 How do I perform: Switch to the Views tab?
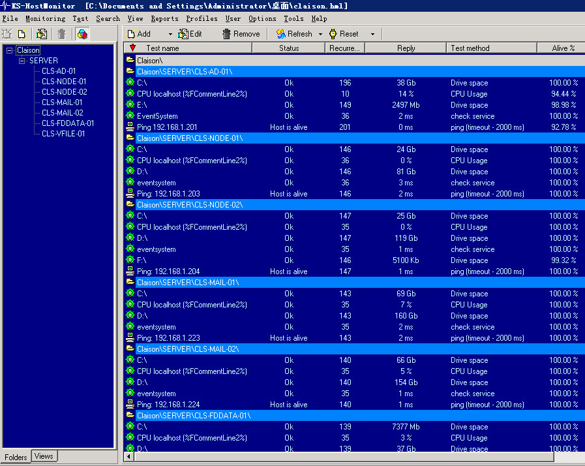tap(44, 456)
